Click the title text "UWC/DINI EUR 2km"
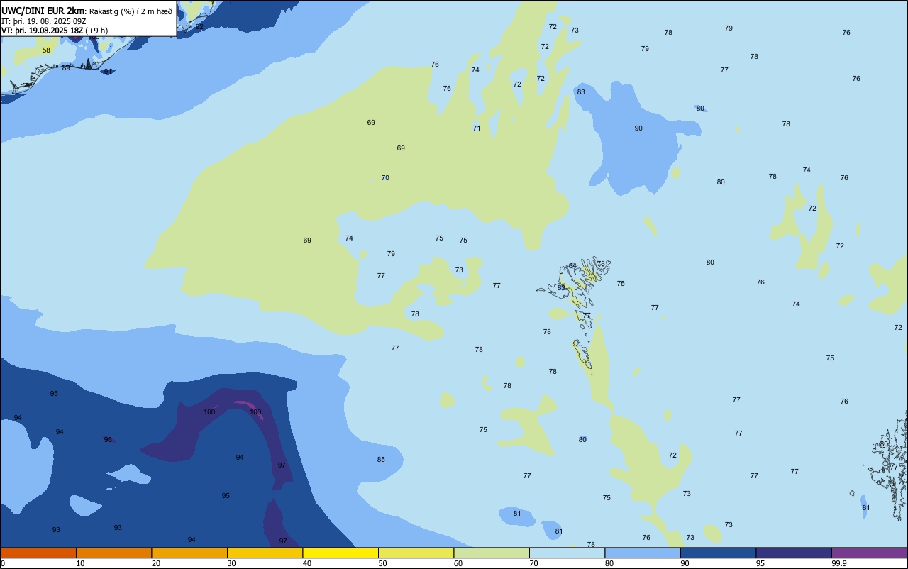 43,10
